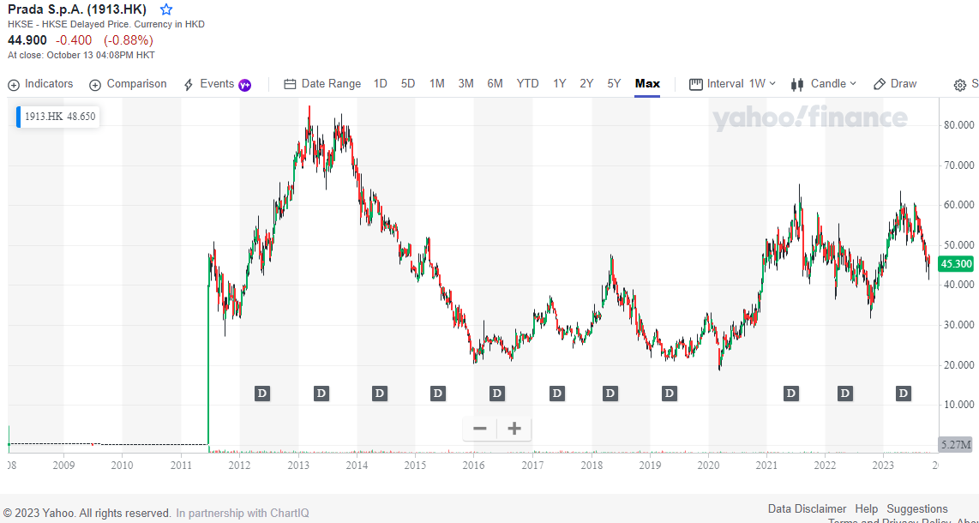Open the Data Disclaimer link
This screenshot has height=523, width=979.
pos(807,508)
